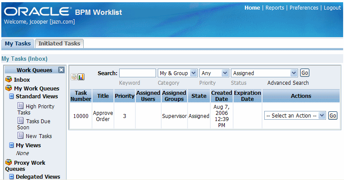Click the My Tasks (Inbox) heading

(25, 59)
